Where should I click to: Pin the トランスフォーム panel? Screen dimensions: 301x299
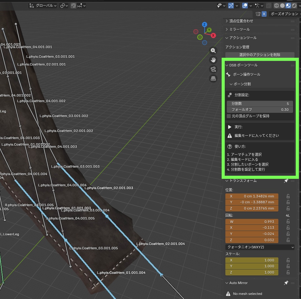pos(286,181)
